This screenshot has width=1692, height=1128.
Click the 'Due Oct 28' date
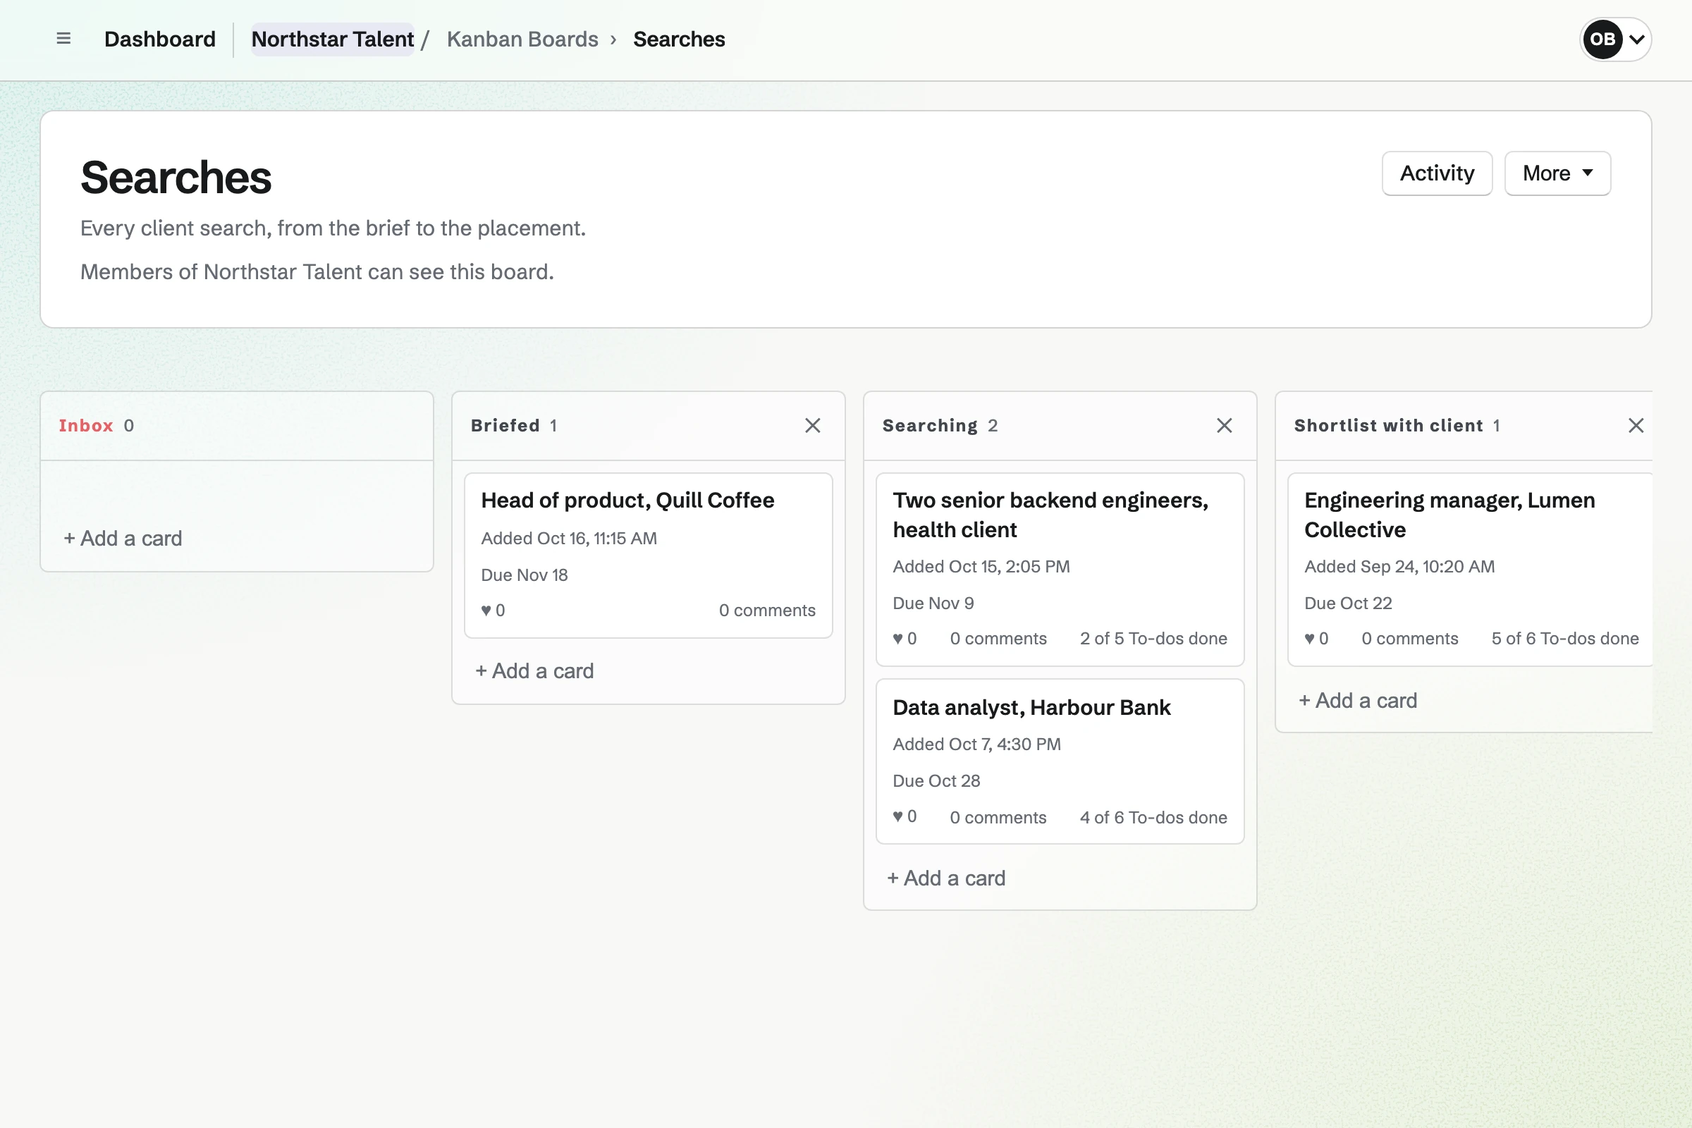[936, 780]
